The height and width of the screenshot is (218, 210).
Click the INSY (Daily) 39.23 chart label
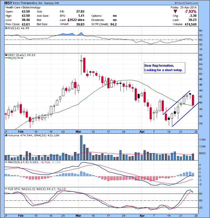coord(22,55)
